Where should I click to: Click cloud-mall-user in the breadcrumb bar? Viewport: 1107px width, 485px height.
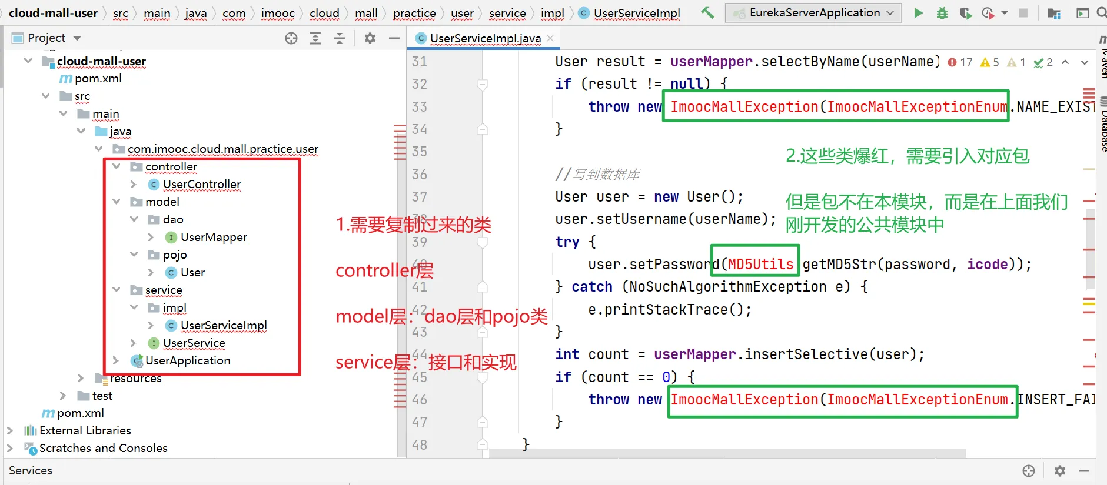(54, 13)
